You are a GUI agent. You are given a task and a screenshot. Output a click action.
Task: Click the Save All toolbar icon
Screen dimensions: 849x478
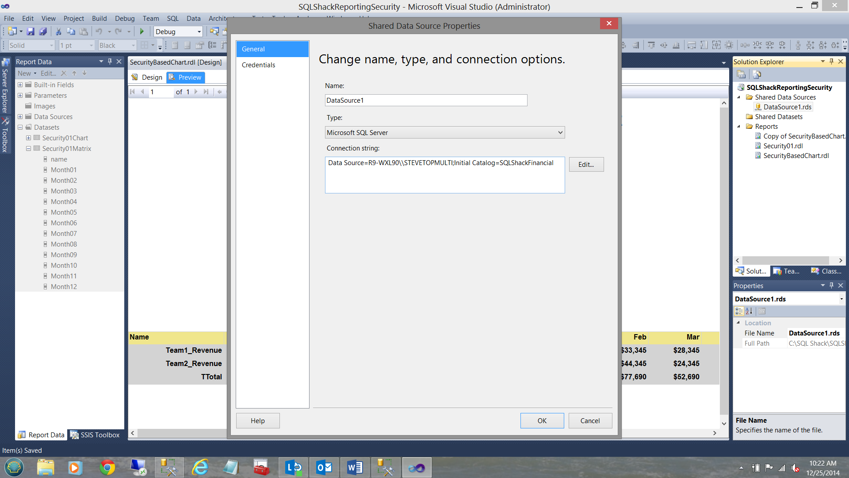43,31
